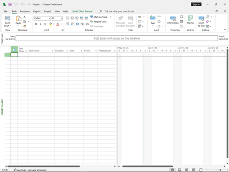Toggle Italic formatting
The image size is (229, 172).
(x=40, y=24)
